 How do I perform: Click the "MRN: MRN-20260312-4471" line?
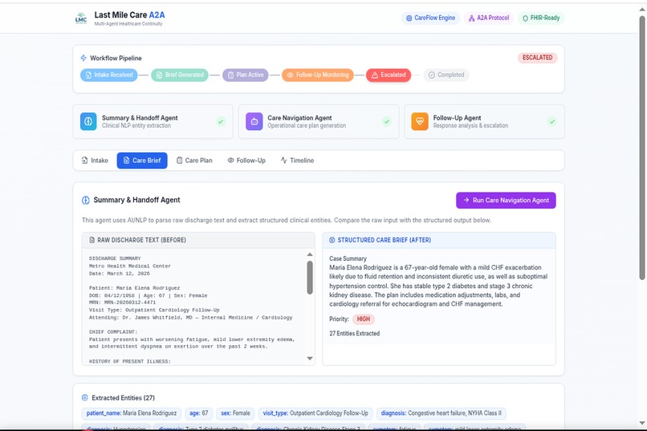123,303
